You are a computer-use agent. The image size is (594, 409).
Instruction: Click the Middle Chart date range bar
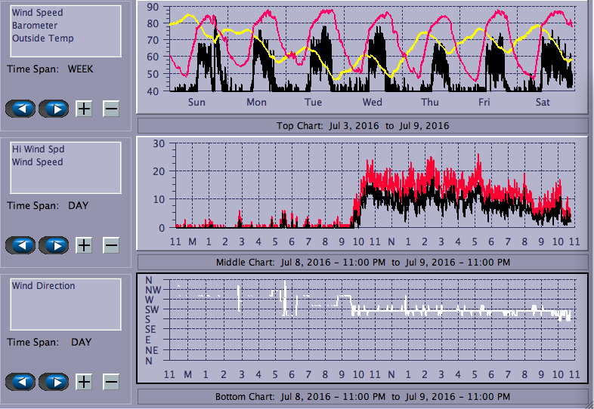(x=363, y=262)
